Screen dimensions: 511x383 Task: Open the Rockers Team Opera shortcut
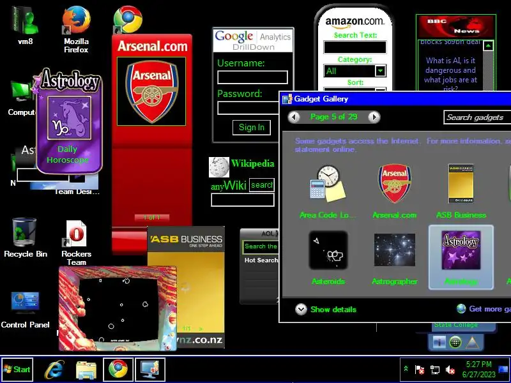click(76, 243)
